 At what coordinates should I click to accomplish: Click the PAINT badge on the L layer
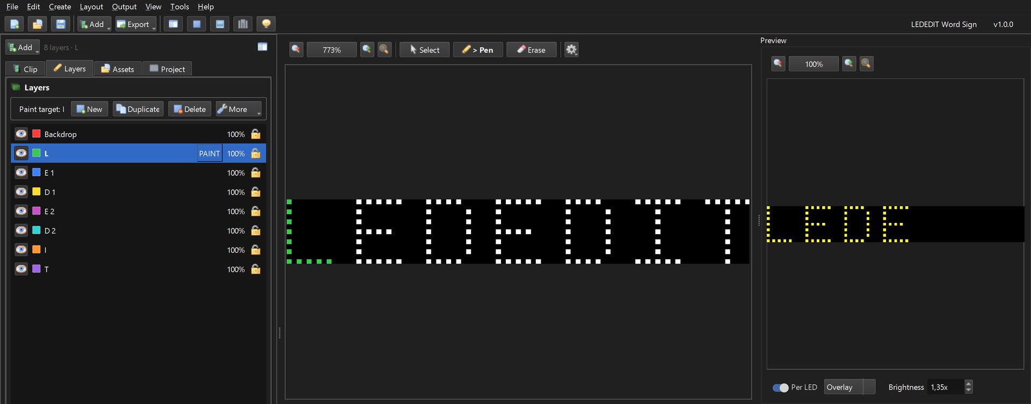[209, 153]
